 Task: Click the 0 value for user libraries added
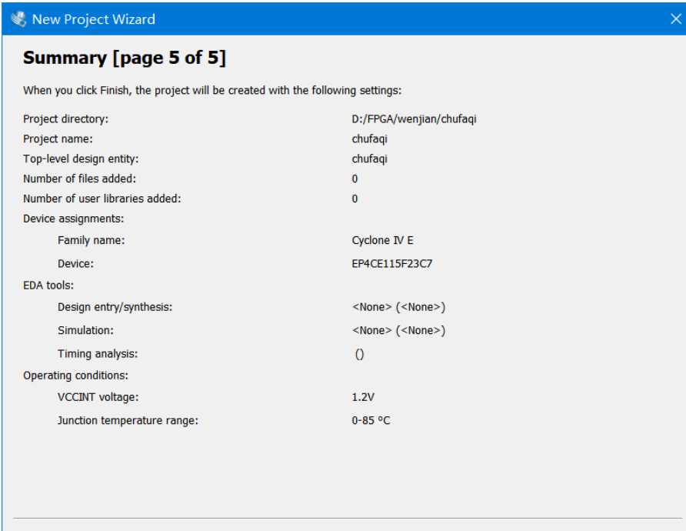(x=355, y=199)
